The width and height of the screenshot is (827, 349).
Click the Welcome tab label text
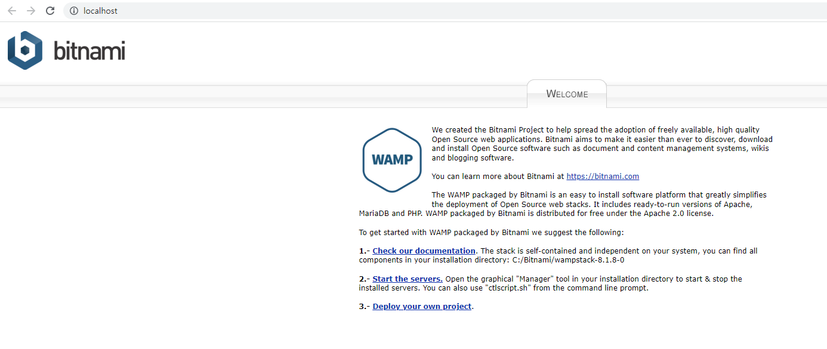click(x=566, y=94)
